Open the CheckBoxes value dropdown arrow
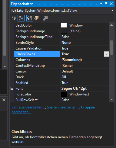This screenshot has width=116, height=148. (106, 54)
